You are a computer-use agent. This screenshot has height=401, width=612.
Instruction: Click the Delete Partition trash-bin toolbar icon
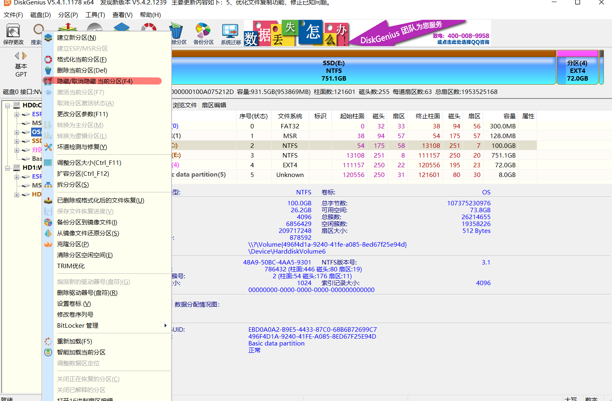pyautogui.click(x=176, y=31)
